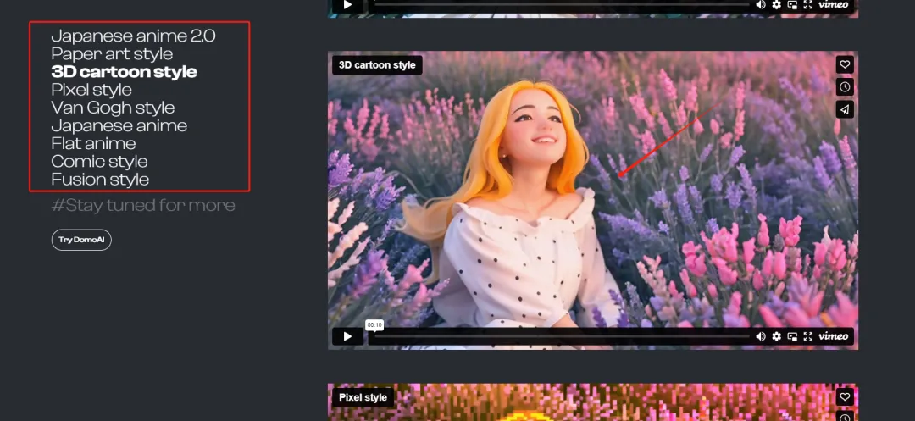The height and width of the screenshot is (421, 915).
Task: Share the 3D cartoon style video
Action: (x=844, y=109)
